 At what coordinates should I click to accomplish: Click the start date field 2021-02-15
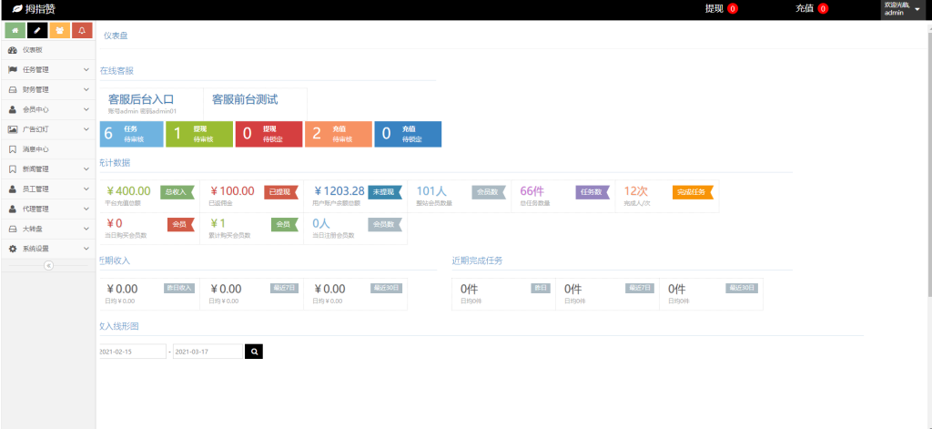pos(132,352)
